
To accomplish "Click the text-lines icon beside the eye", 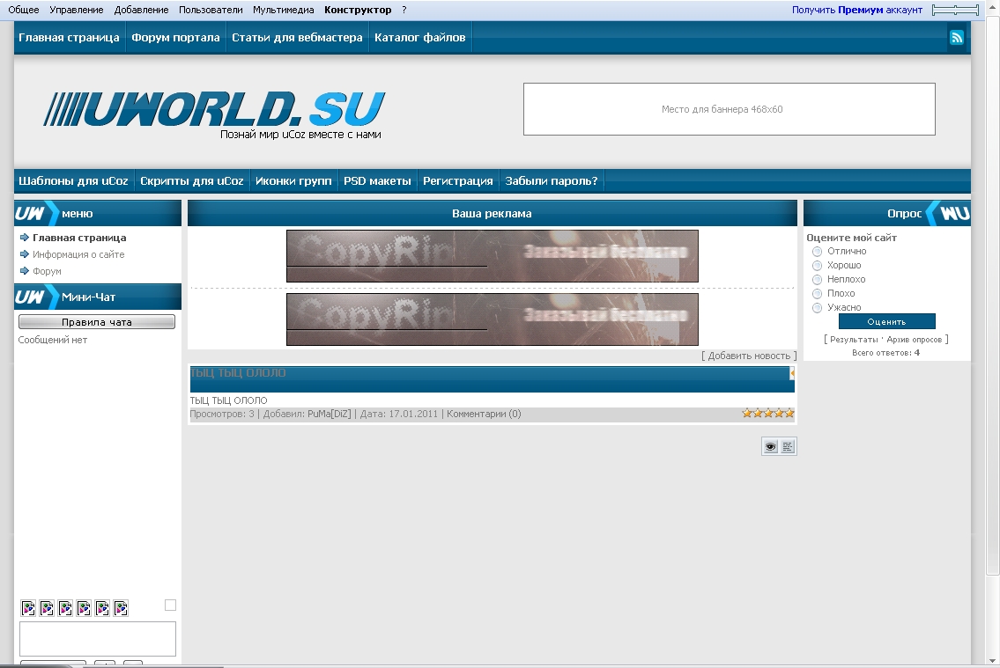I will (x=788, y=447).
